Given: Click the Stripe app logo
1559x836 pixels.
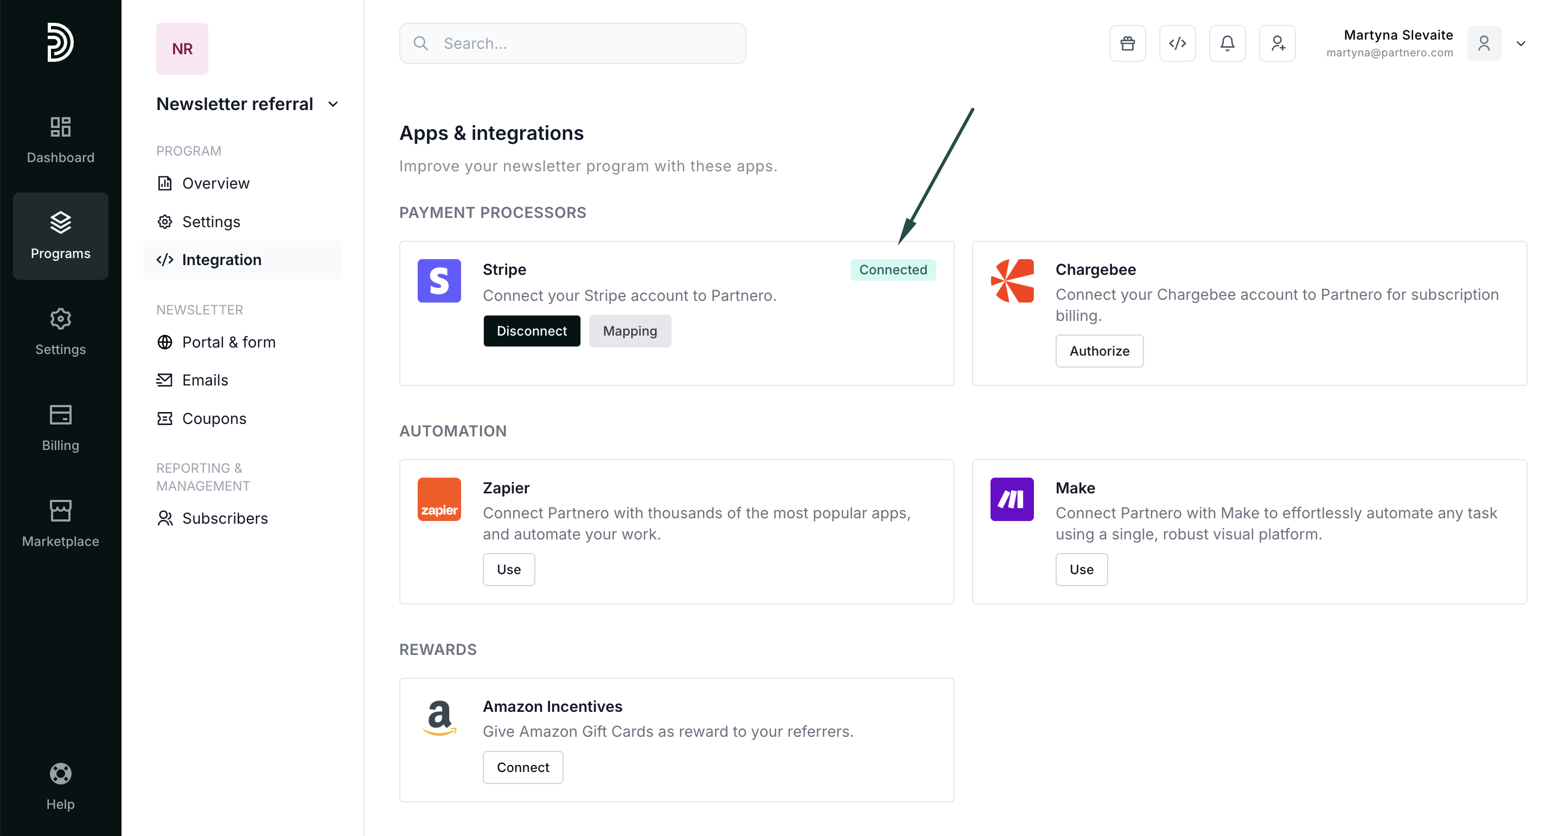Looking at the screenshot, I should [x=439, y=281].
